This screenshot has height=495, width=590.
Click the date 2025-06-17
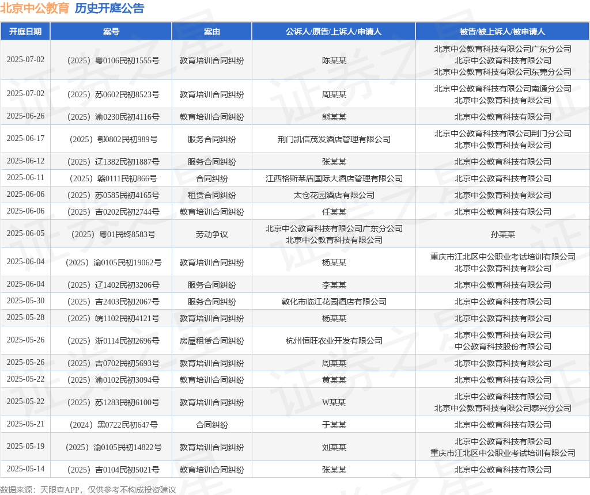[25, 139]
